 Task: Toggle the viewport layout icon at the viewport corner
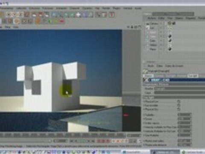click(x=140, y=27)
